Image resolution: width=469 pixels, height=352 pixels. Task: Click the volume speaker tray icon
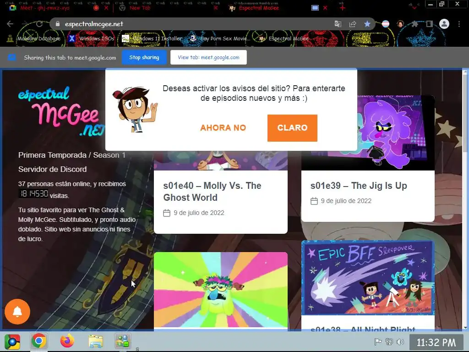click(400, 342)
